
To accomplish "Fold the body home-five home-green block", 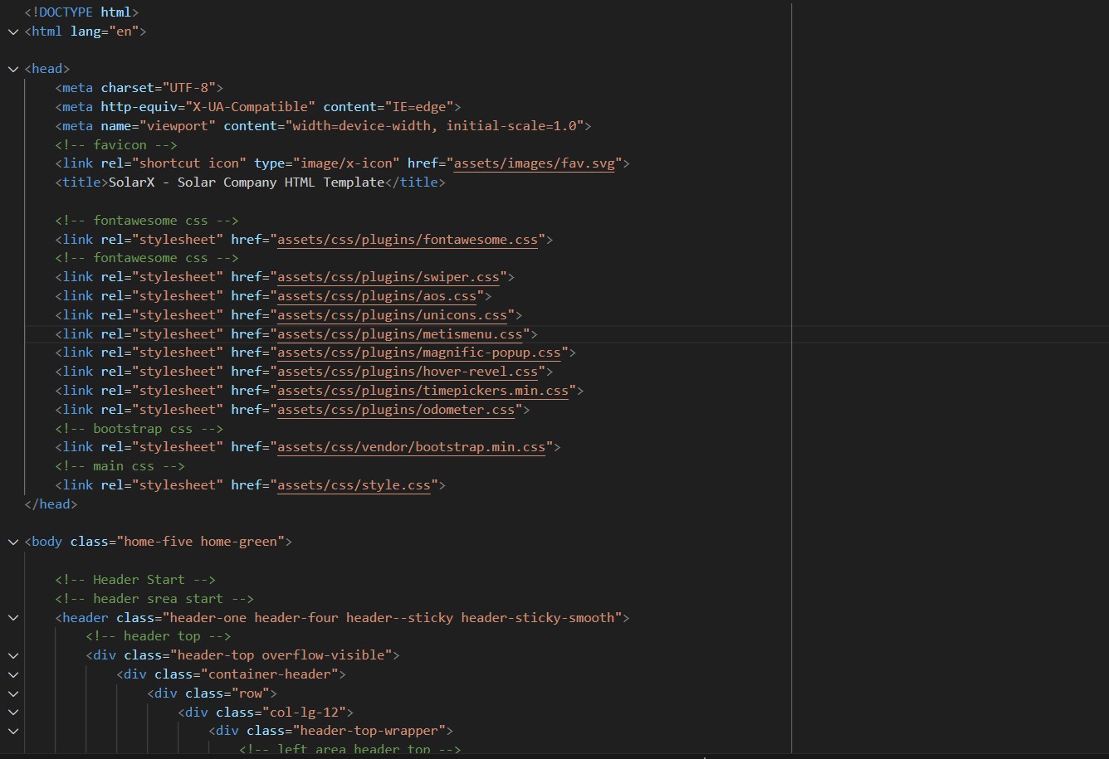I will [12, 542].
